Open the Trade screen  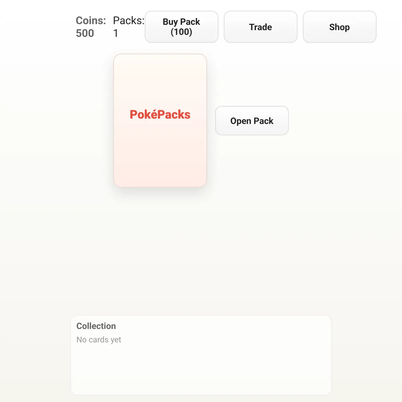pyautogui.click(x=260, y=27)
